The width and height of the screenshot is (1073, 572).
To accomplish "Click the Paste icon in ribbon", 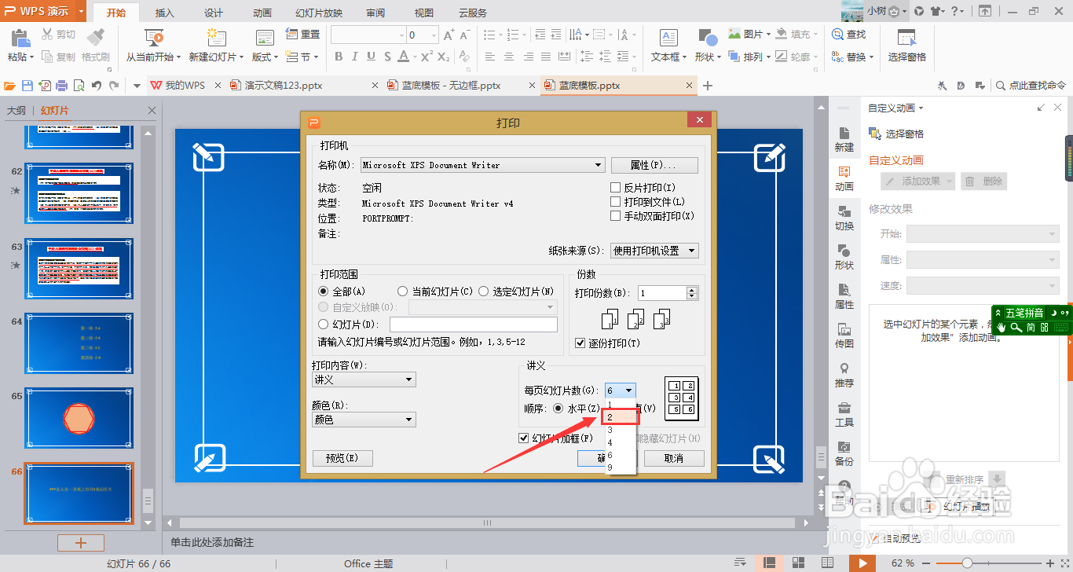I will click(x=19, y=38).
